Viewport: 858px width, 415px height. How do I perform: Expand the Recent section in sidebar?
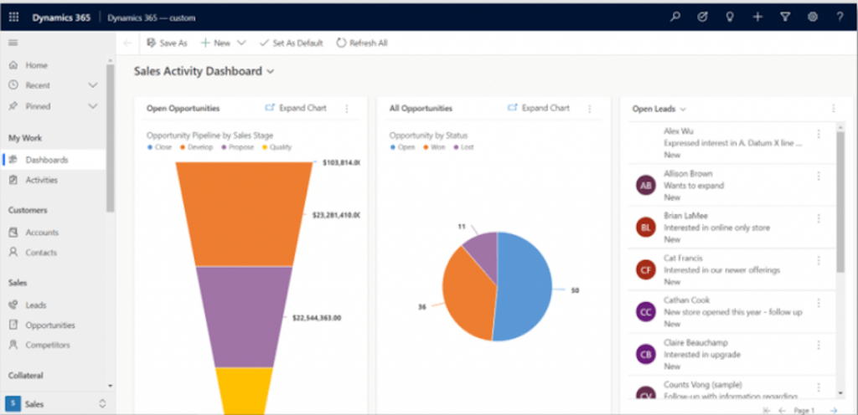(93, 85)
